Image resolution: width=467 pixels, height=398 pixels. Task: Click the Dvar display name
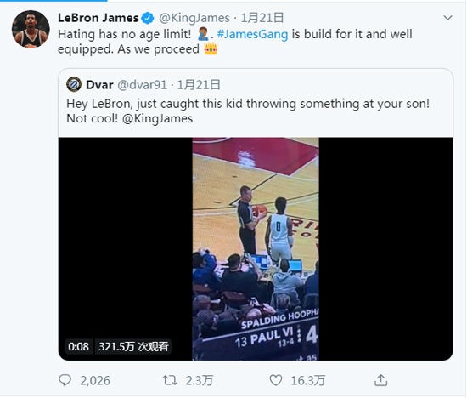tap(99, 85)
